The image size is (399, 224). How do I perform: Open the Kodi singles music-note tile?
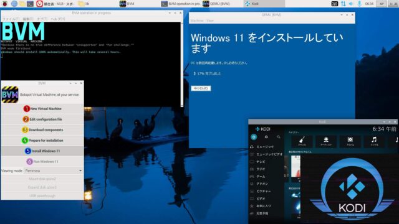pos(374,141)
